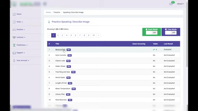Open the Moon & Fish question link
198x111 pixels.
click(60, 49)
